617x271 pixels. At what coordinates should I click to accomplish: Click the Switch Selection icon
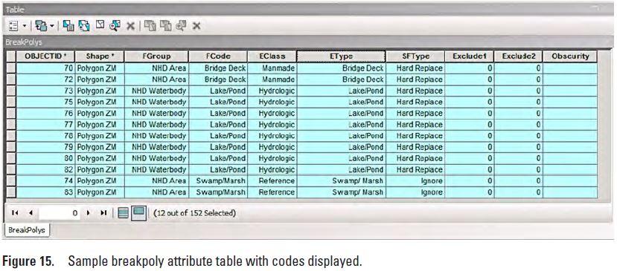coord(84,26)
